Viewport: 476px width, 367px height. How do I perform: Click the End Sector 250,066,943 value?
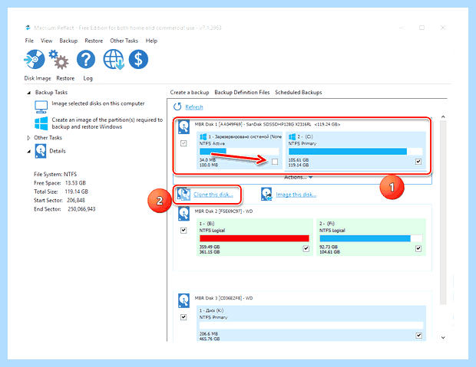tap(81, 209)
